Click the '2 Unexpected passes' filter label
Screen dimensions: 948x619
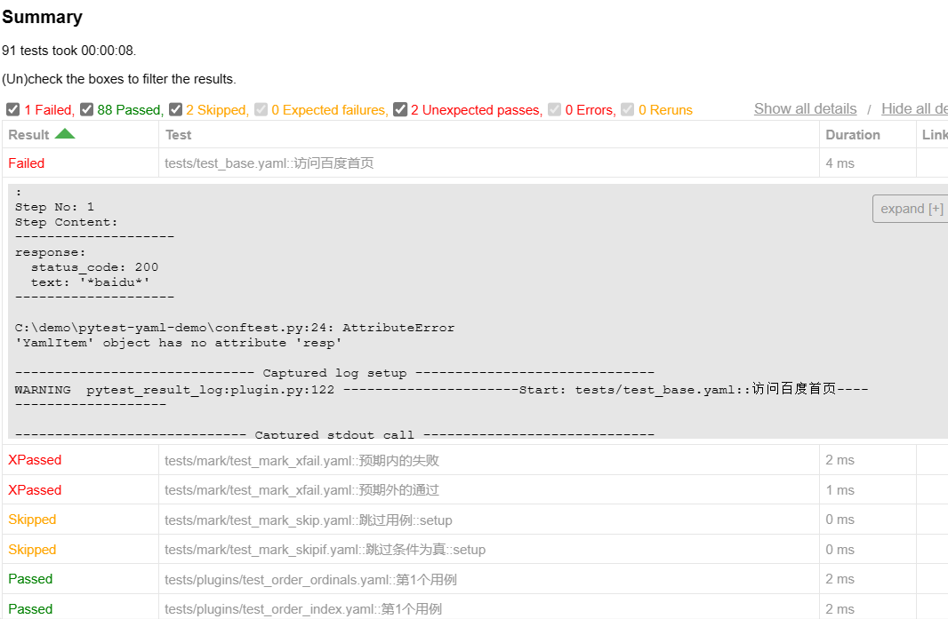tap(477, 110)
